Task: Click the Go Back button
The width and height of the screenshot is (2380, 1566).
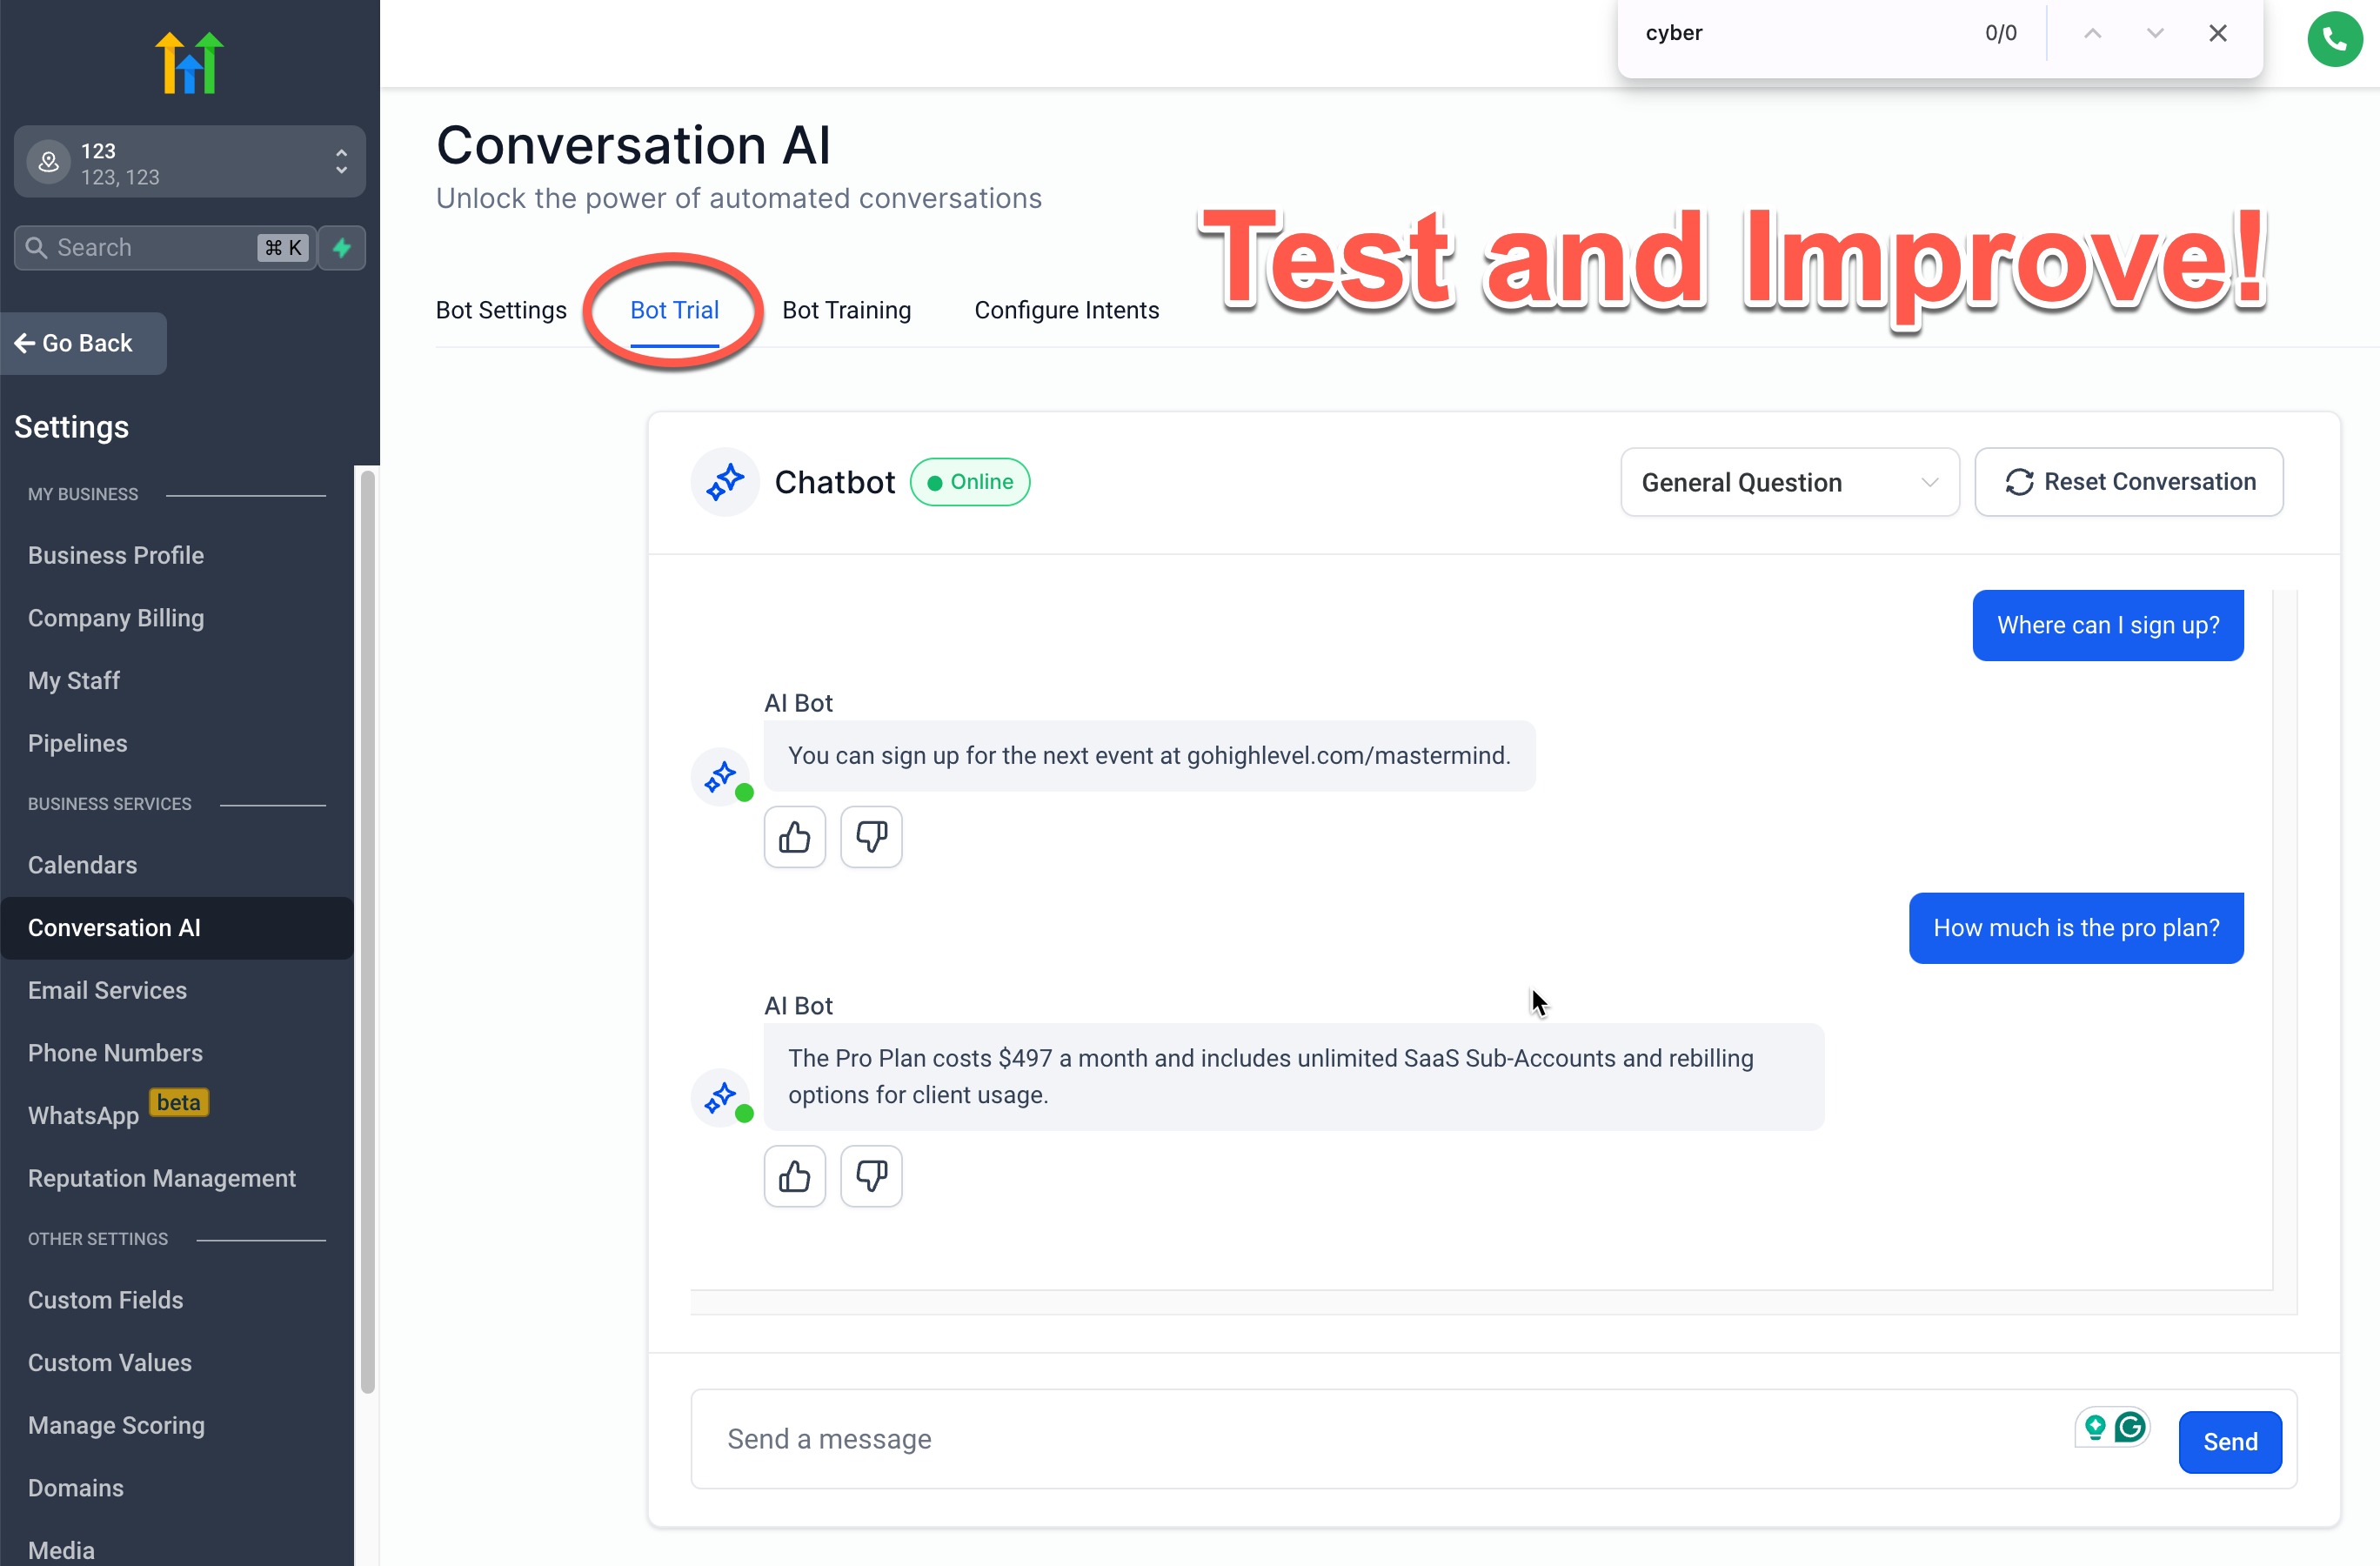Action: coord(83,343)
